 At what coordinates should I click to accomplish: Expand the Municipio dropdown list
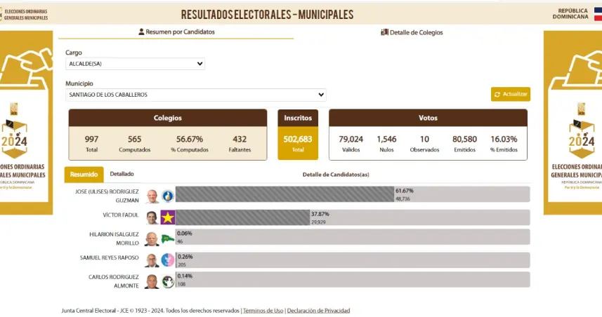coord(196,95)
